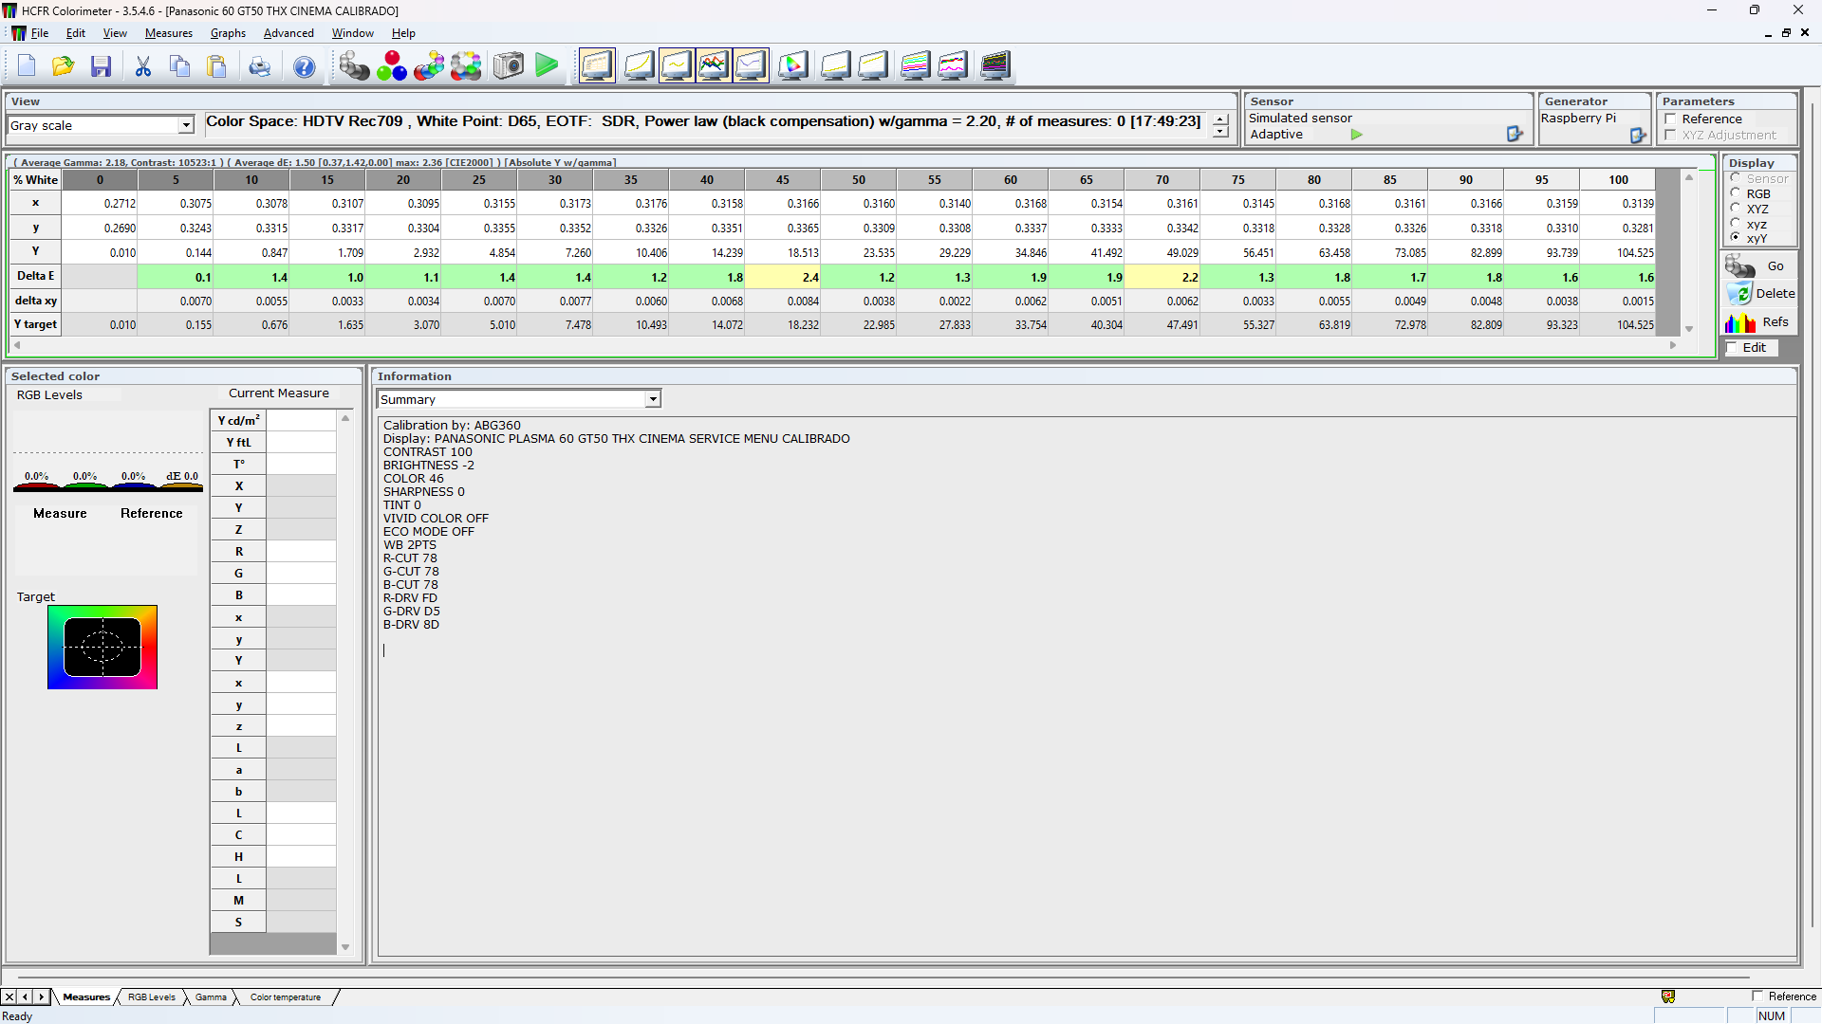This screenshot has width=1822, height=1024.
Task: Expand the Summary information dropdown
Action: tap(653, 399)
